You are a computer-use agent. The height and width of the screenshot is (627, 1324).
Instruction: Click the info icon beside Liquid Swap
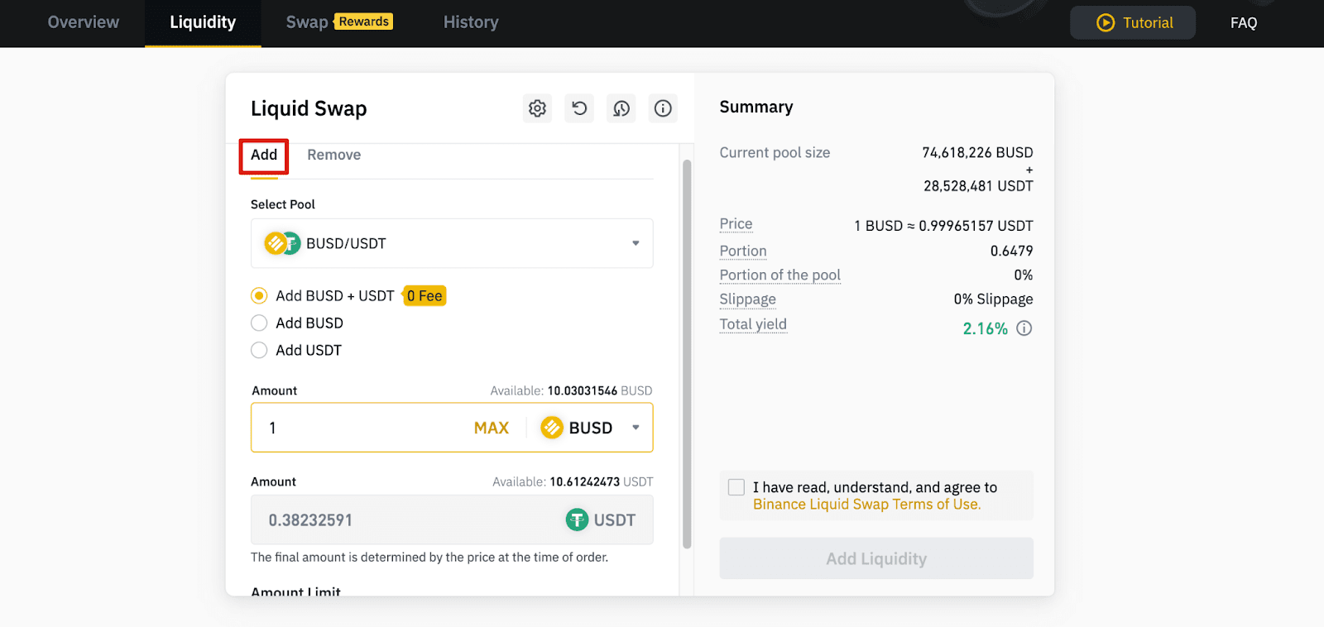pyautogui.click(x=663, y=108)
